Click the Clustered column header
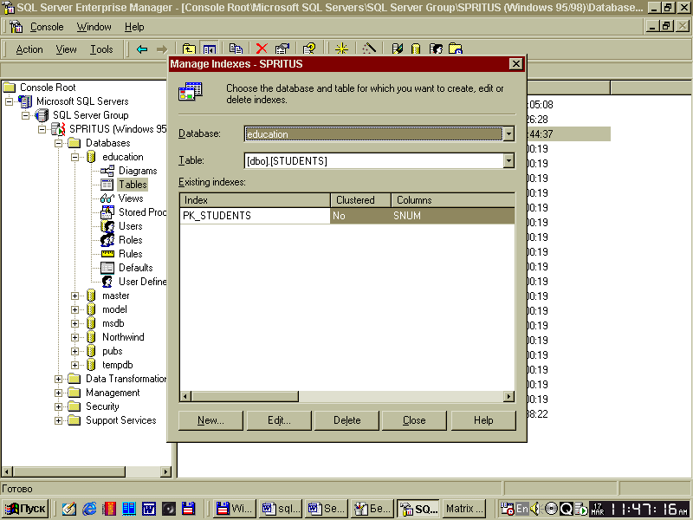This screenshot has height=520, width=693. click(360, 200)
